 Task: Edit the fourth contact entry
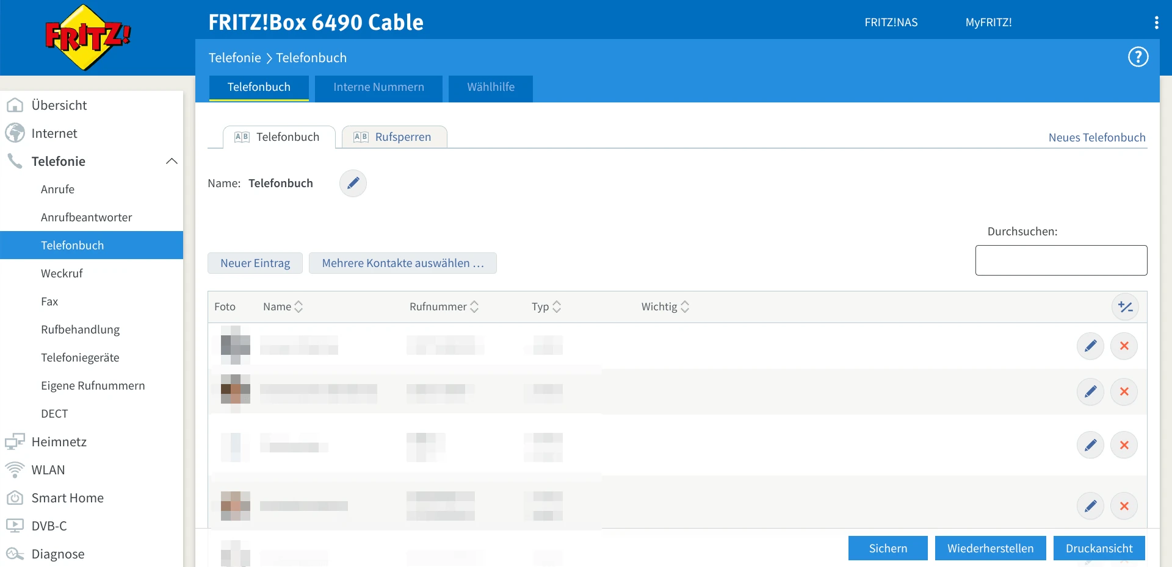pos(1090,506)
